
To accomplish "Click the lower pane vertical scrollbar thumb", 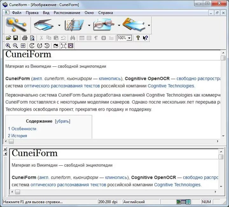I will [x=221, y=157].
